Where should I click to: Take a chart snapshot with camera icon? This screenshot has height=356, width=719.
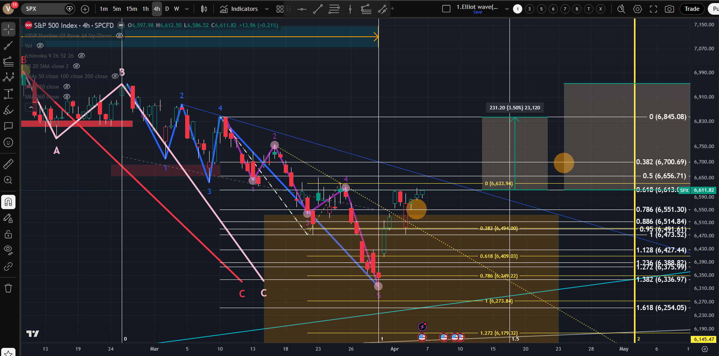coord(670,9)
